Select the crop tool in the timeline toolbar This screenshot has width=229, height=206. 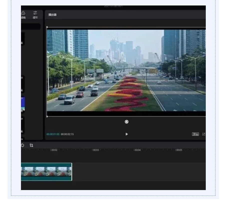(x=31, y=145)
